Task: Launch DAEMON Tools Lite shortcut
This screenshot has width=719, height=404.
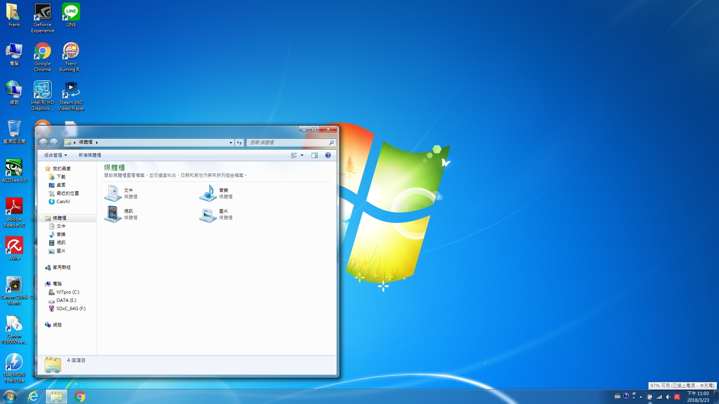Action: coord(14,368)
